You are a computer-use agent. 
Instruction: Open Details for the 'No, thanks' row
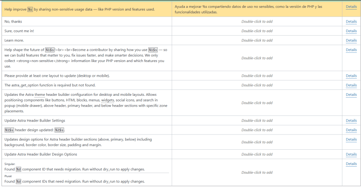[x=351, y=21]
